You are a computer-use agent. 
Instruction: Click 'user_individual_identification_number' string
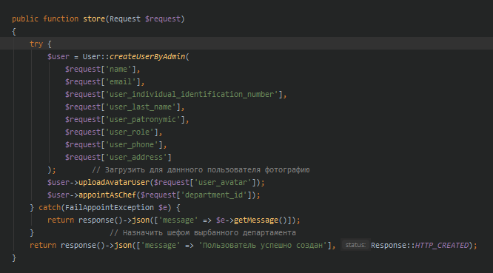(192, 94)
